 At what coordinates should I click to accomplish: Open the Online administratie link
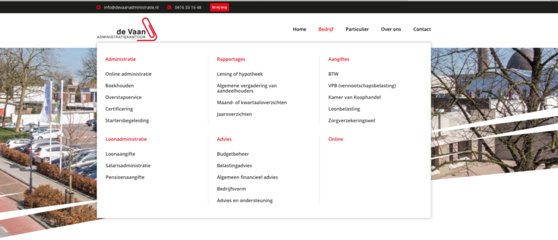tap(128, 74)
